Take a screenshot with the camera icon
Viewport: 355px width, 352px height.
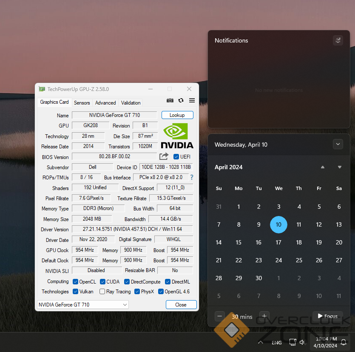(x=170, y=100)
